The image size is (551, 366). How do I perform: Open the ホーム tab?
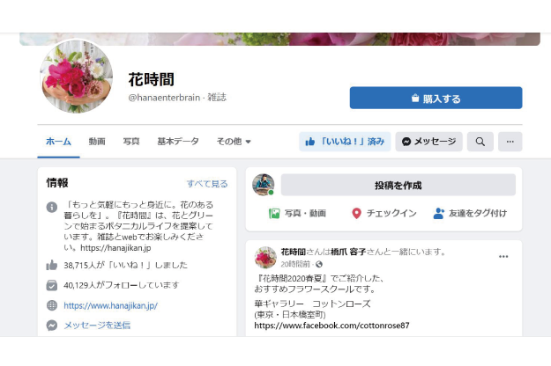[58, 142]
